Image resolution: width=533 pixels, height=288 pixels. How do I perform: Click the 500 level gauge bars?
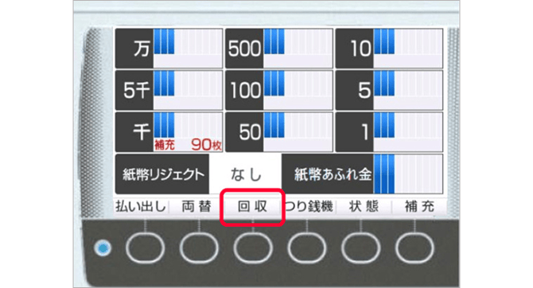coord(274,41)
